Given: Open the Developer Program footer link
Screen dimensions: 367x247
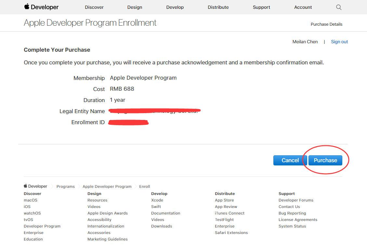Looking at the screenshot, I should point(42,226).
